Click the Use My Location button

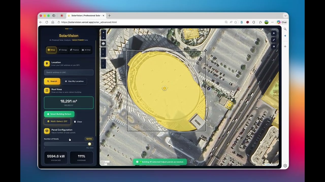(74, 81)
